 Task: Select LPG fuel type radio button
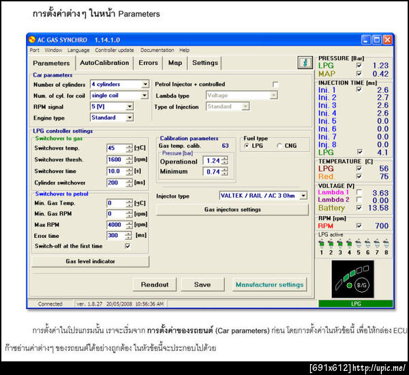tap(246, 146)
